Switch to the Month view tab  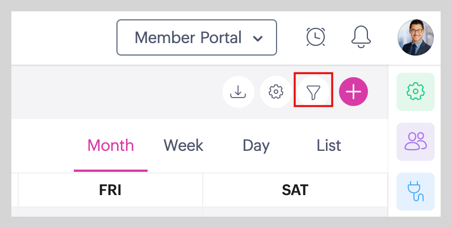[x=111, y=146]
